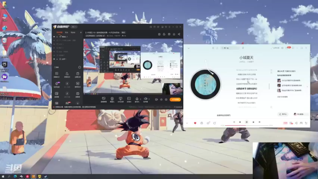Skip to the next track
The width and height of the screenshot is (318, 179).
253,122
